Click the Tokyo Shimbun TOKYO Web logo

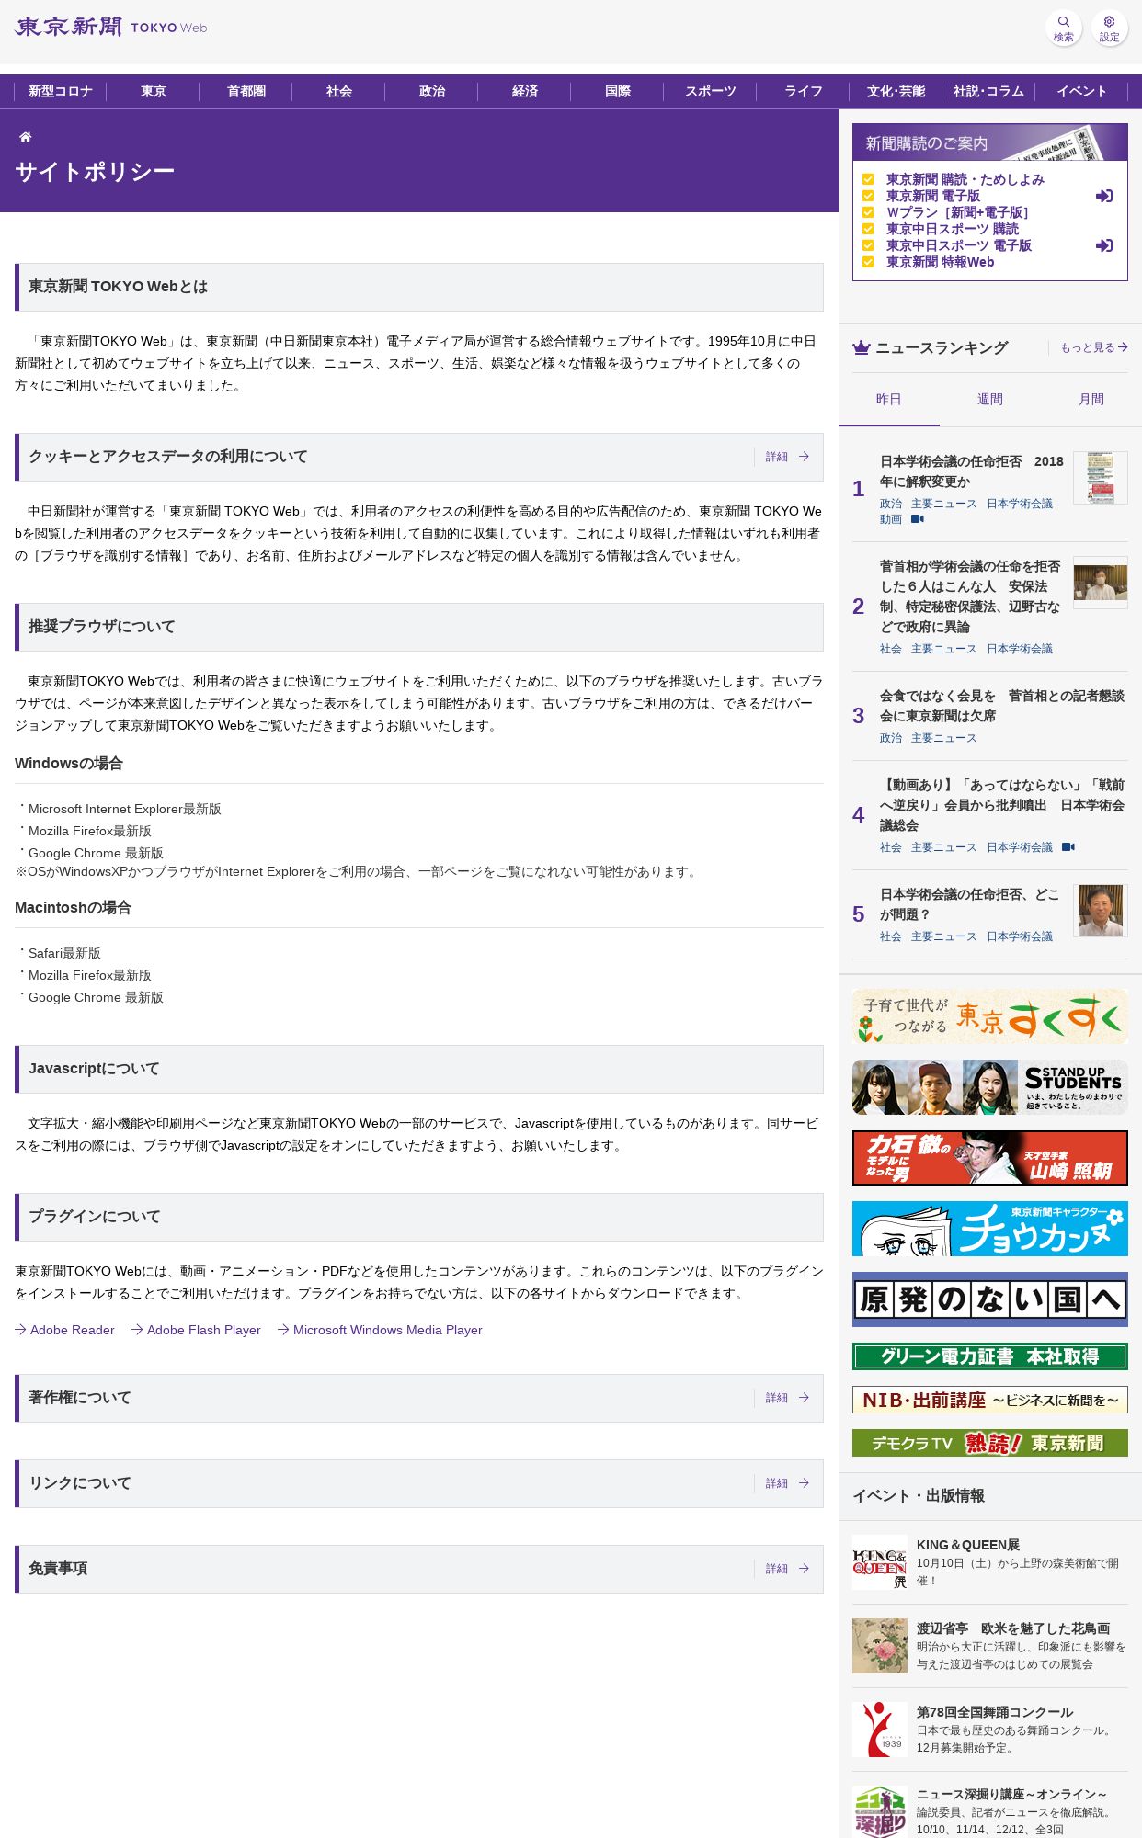(x=111, y=27)
